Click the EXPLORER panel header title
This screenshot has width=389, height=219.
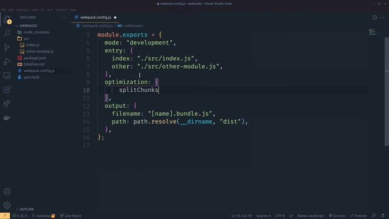(28, 18)
